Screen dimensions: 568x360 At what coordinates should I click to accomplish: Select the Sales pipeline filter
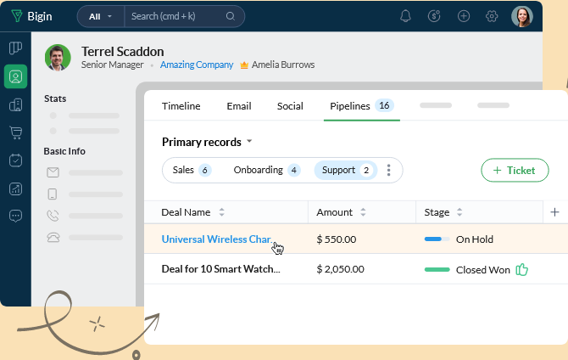191,170
